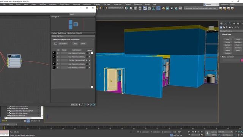Open Create Selection Set dropdown
Viewport: 243px width, 137px height.
[116, 8]
